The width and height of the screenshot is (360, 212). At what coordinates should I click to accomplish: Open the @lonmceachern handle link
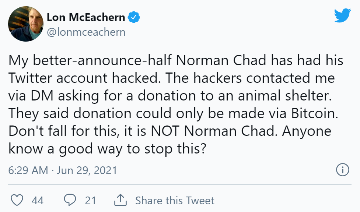[86, 32]
